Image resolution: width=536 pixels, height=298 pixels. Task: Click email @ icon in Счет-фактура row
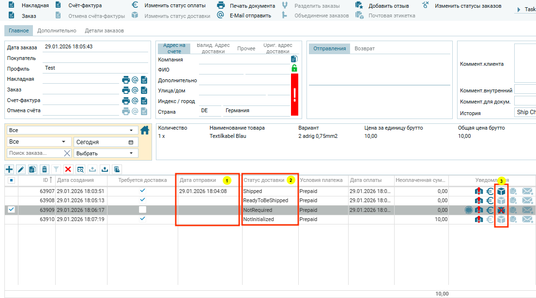[x=135, y=101]
